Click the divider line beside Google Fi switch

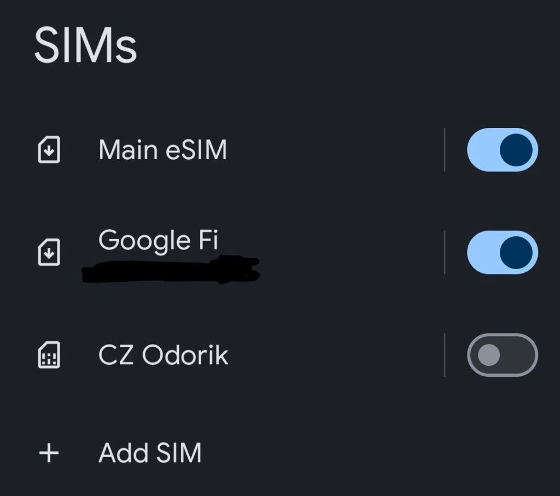445,252
